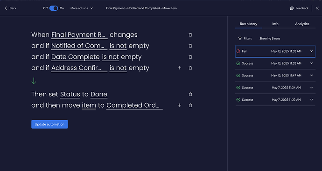The height and width of the screenshot is (171, 322).
Task: Click the Update automation button
Action: [49, 124]
